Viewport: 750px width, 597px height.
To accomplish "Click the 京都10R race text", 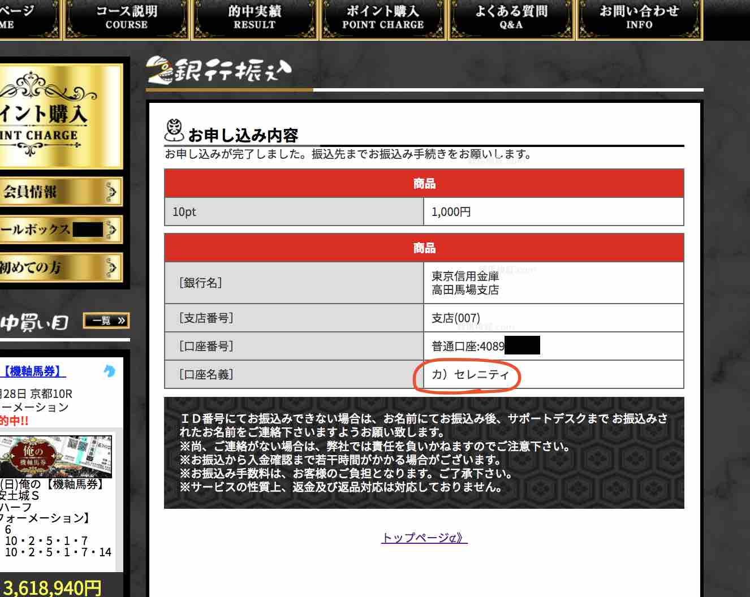I will tap(51, 394).
